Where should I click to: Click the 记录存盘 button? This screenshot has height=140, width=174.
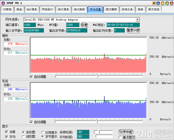tap(126, 132)
